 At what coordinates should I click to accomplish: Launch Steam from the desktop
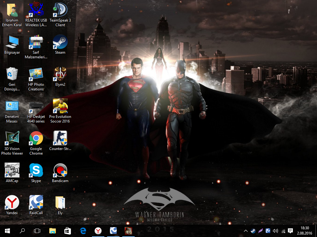(60, 45)
